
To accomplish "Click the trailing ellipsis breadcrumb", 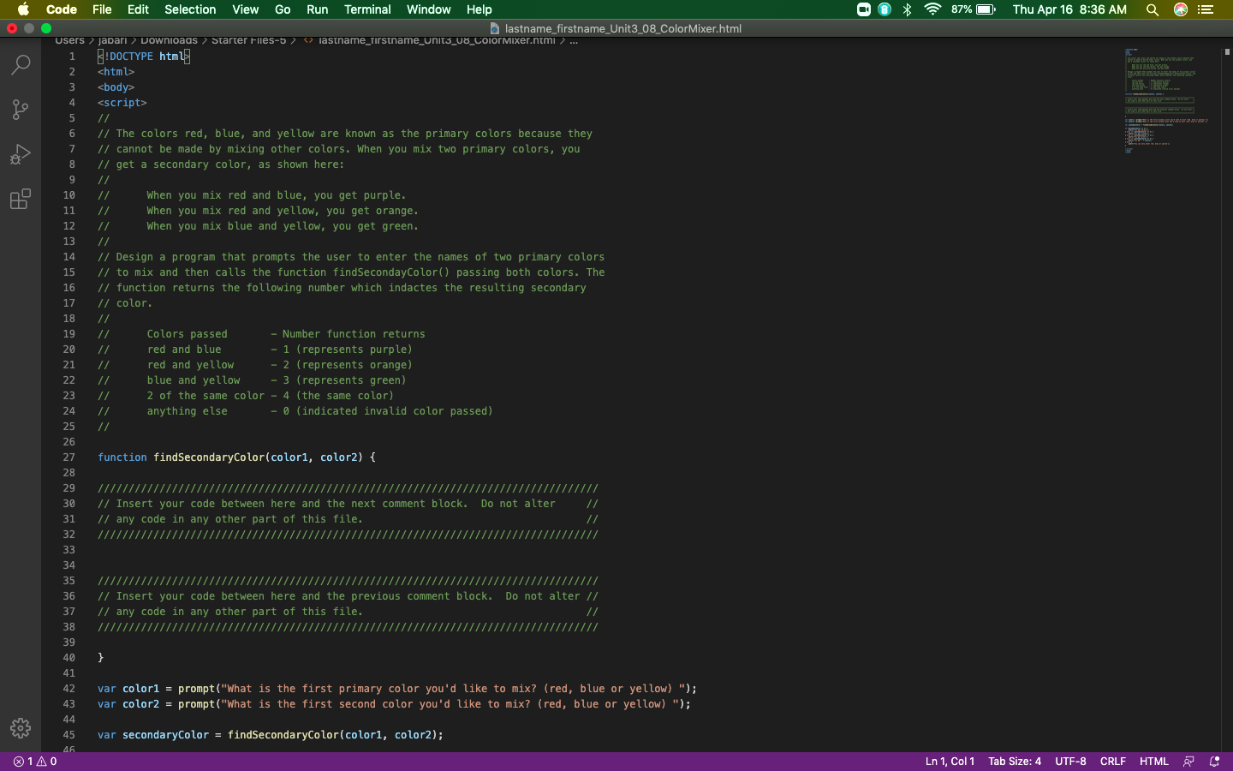I will [x=574, y=41].
